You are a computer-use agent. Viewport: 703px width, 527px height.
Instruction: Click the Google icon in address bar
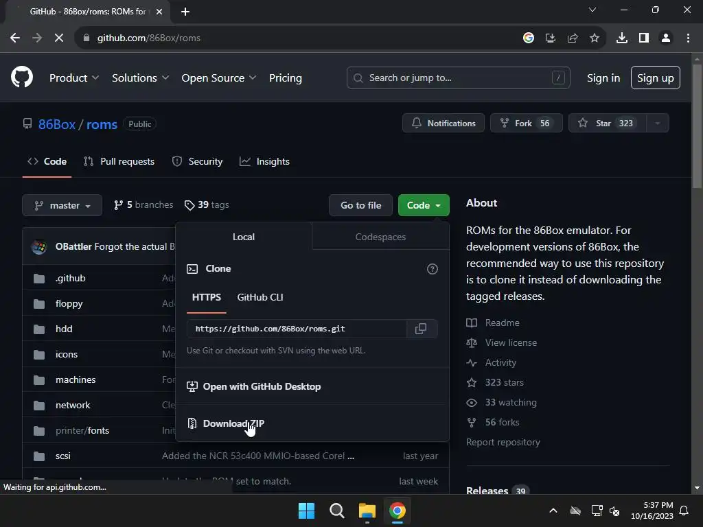click(x=528, y=38)
